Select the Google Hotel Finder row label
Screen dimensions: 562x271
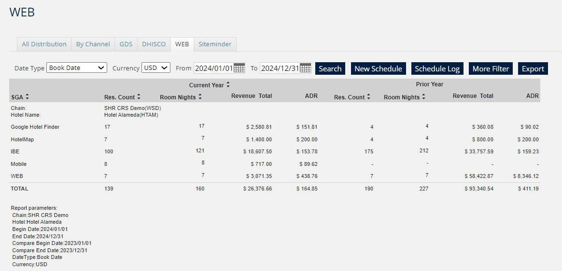[x=35, y=127]
